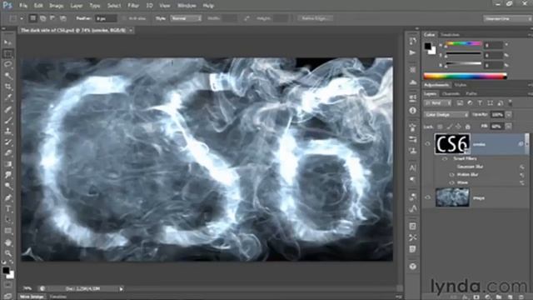Open the Fill slider dropdown arrow
Image resolution: width=533 pixels, height=300 pixels.
pos(509,127)
